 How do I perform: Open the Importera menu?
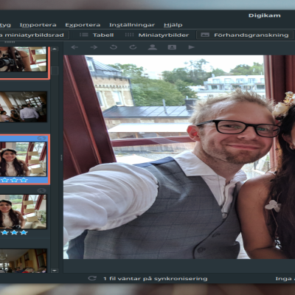click(x=38, y=25)
